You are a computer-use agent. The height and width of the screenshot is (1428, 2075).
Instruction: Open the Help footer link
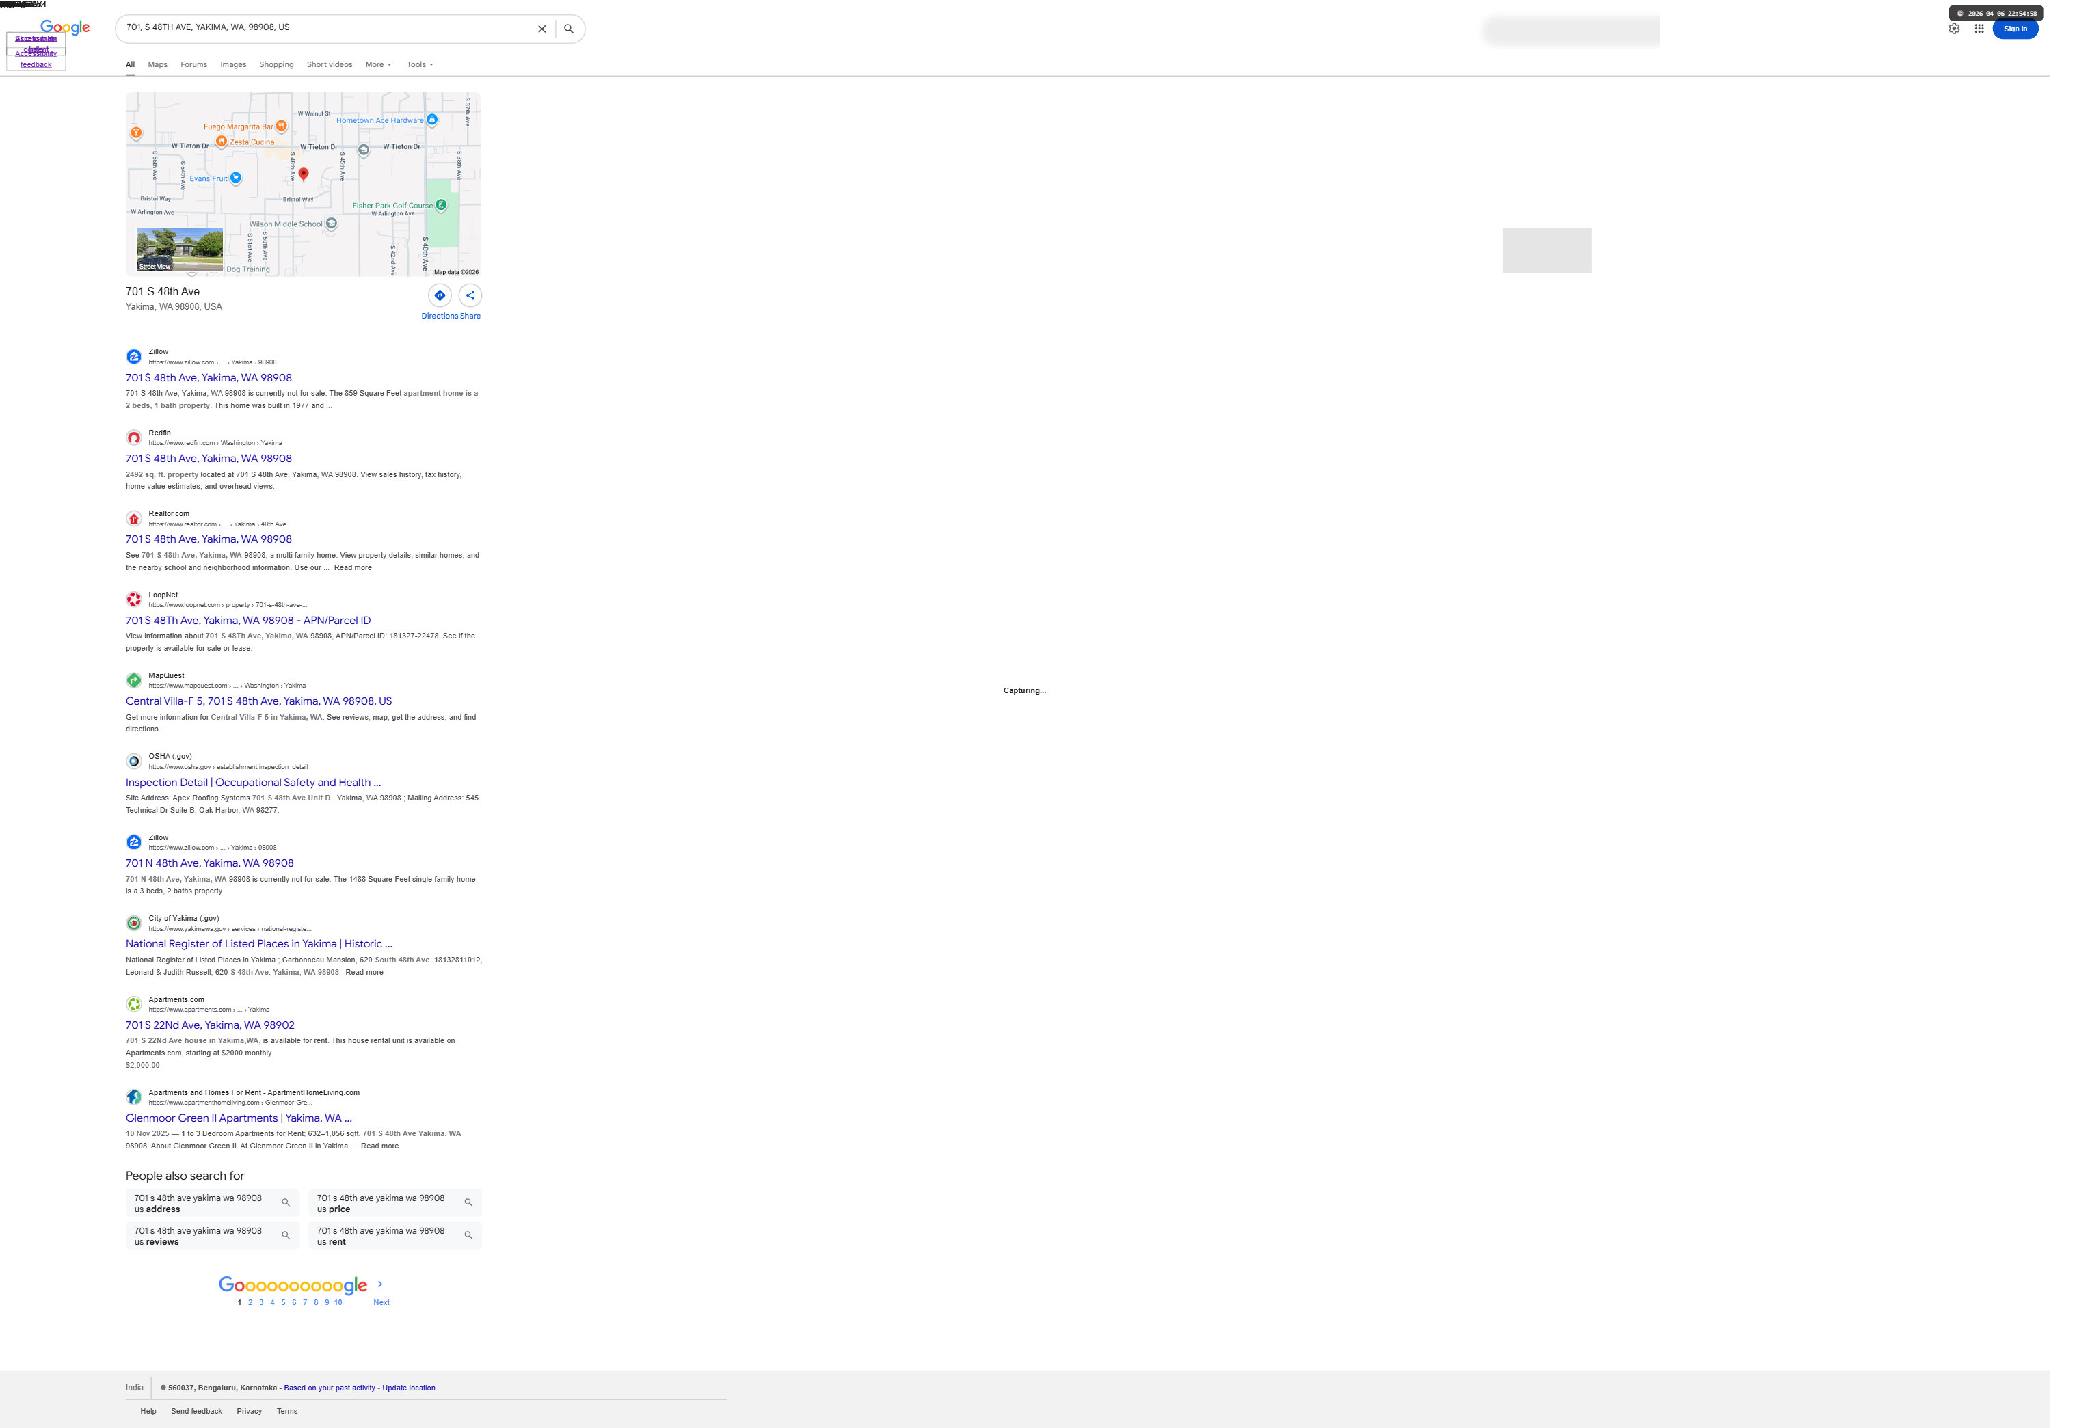click(x=148, y=1412)
